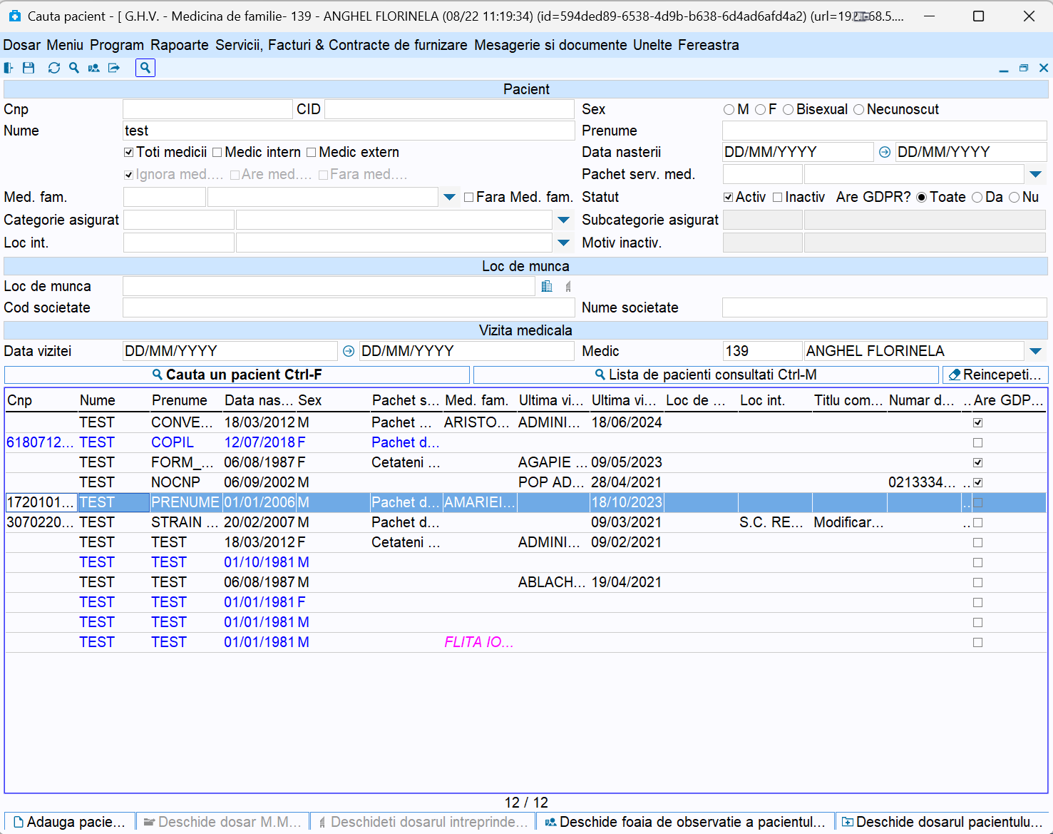Click the exit door toolbar icon

pos(9,68)
